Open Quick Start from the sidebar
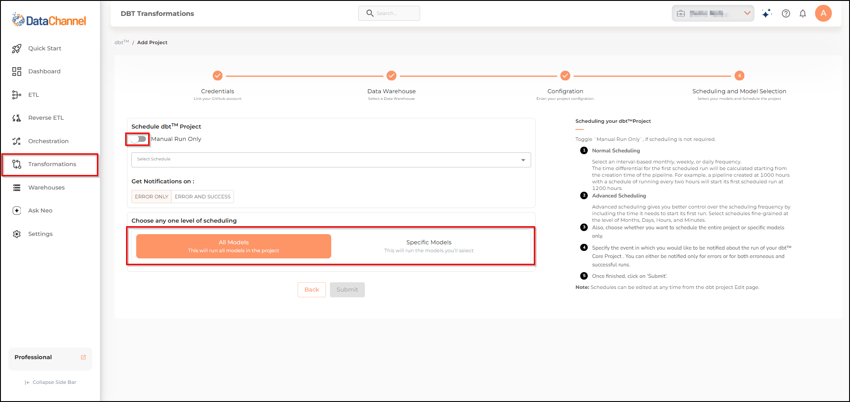This screenshot has height=402, width=850. click(45, 49)
